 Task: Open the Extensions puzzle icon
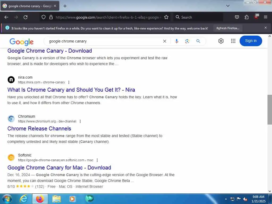(246, 17)
